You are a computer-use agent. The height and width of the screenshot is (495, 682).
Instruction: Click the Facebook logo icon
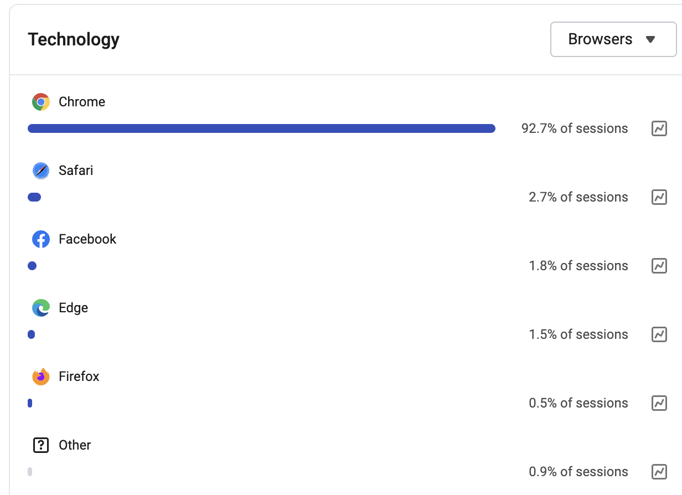(41, 239)
